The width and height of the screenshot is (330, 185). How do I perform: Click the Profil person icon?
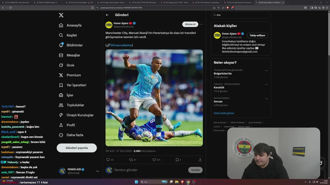pos(61,125)
